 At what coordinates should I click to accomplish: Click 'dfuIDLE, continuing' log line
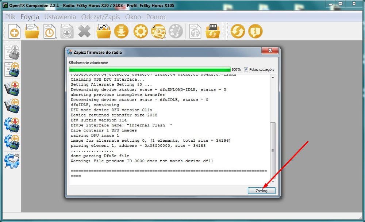tap(95, 105)
